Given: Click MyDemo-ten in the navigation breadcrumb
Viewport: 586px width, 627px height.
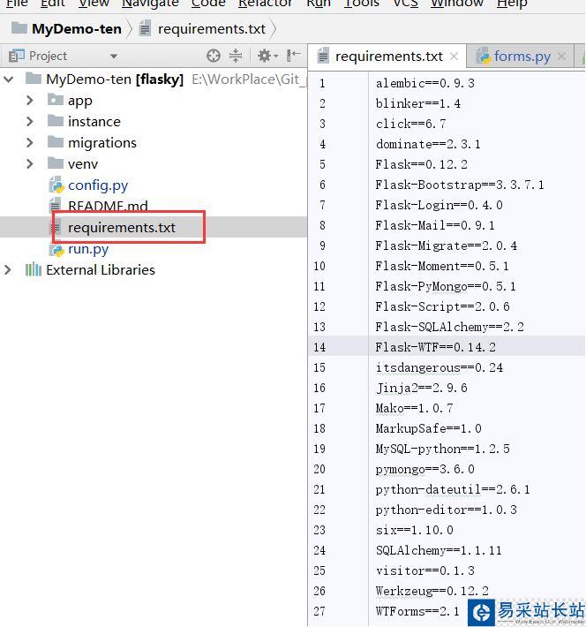Looking at the screenshot, I should 77,29.
